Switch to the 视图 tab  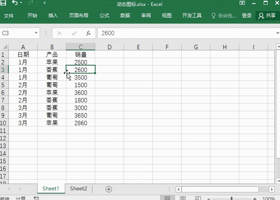(167, 16)
